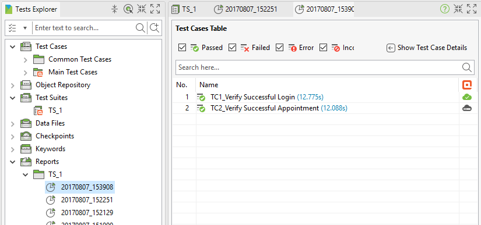Click the collapse all icon in Tests Explorer header
The width and height of the screenshot is (481, 225).
[x=114, y=9]
